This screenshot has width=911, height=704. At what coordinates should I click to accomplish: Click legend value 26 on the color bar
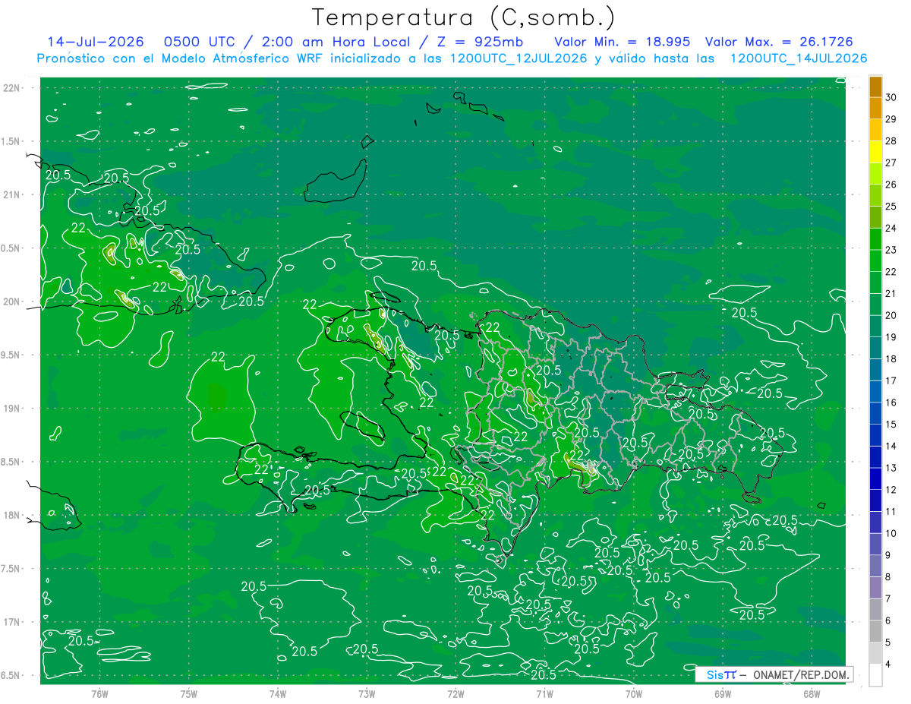(x=891, y=185)
